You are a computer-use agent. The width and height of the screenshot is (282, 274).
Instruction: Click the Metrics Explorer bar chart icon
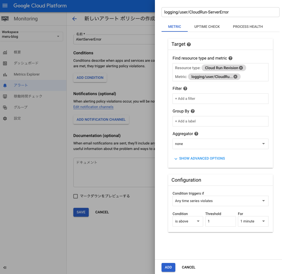(x=5, y=74)
